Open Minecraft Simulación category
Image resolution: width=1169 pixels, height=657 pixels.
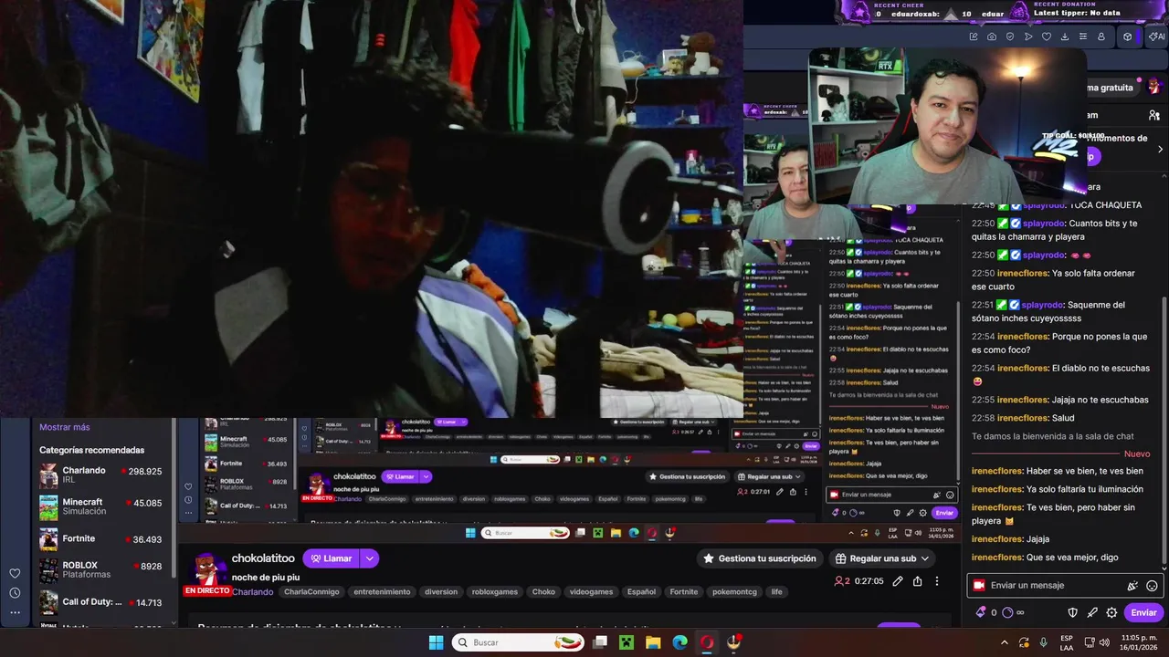pyautogui.click(x=100, y=506)
